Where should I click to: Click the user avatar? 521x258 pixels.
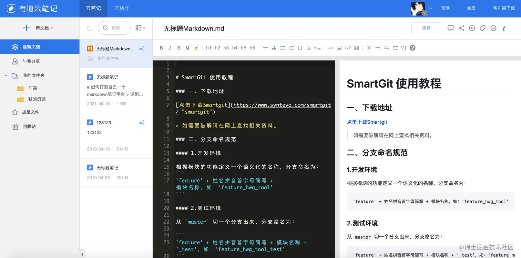pos(418,8)
